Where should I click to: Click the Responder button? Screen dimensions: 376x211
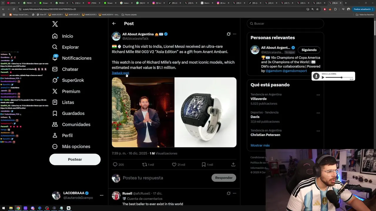224,178
